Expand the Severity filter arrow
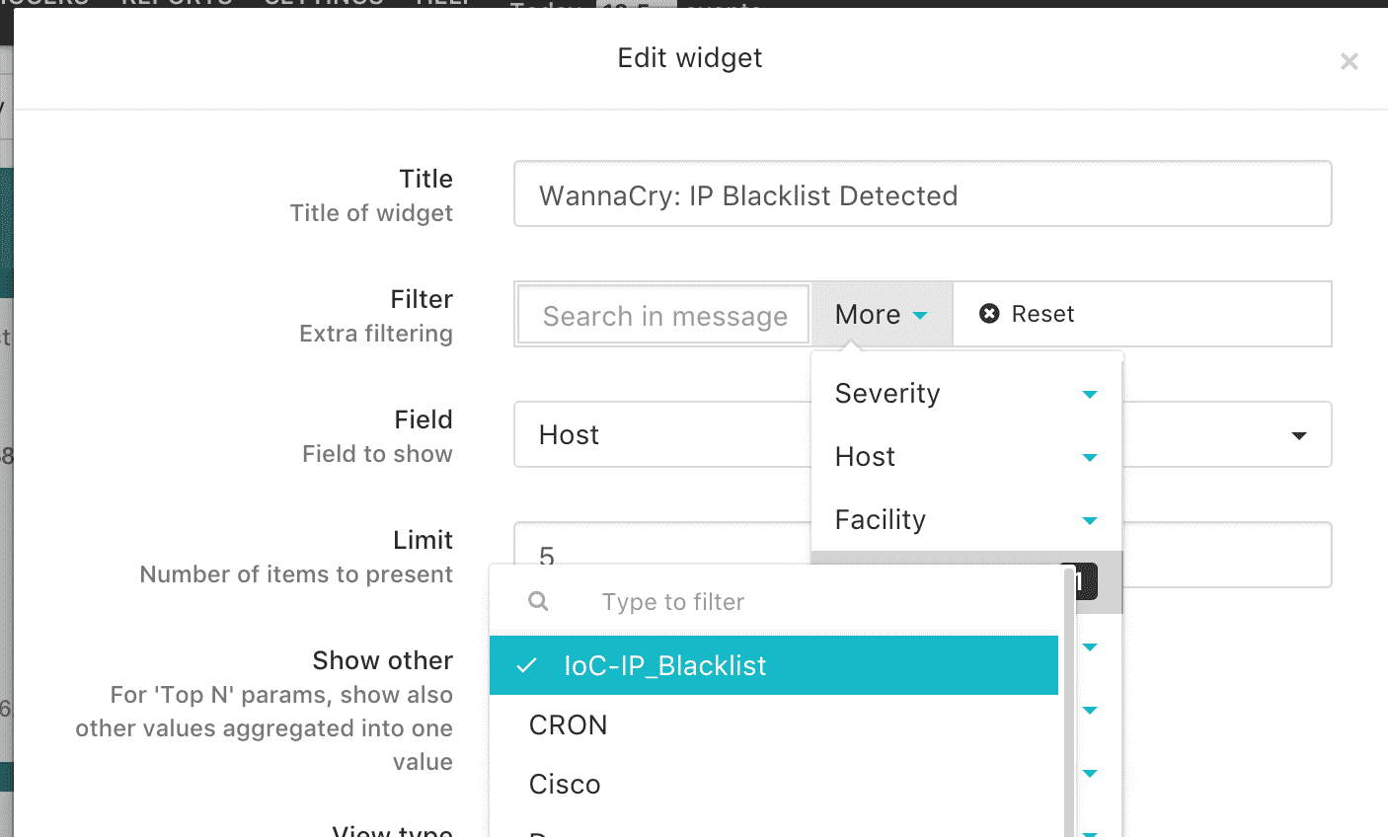The image size is (1388, 837). click(x=1090, y=395)
